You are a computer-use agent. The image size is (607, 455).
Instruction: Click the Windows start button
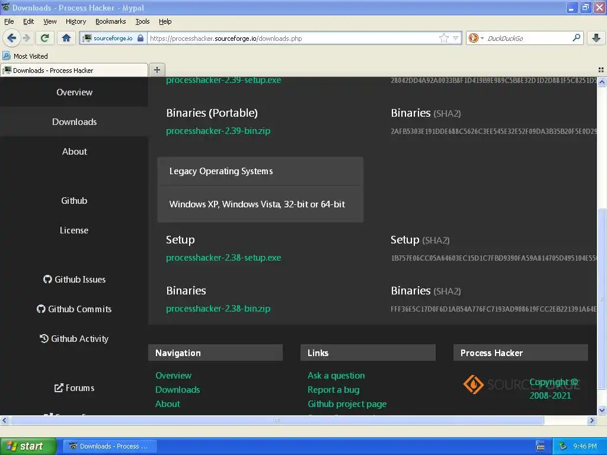pos(28,446)
